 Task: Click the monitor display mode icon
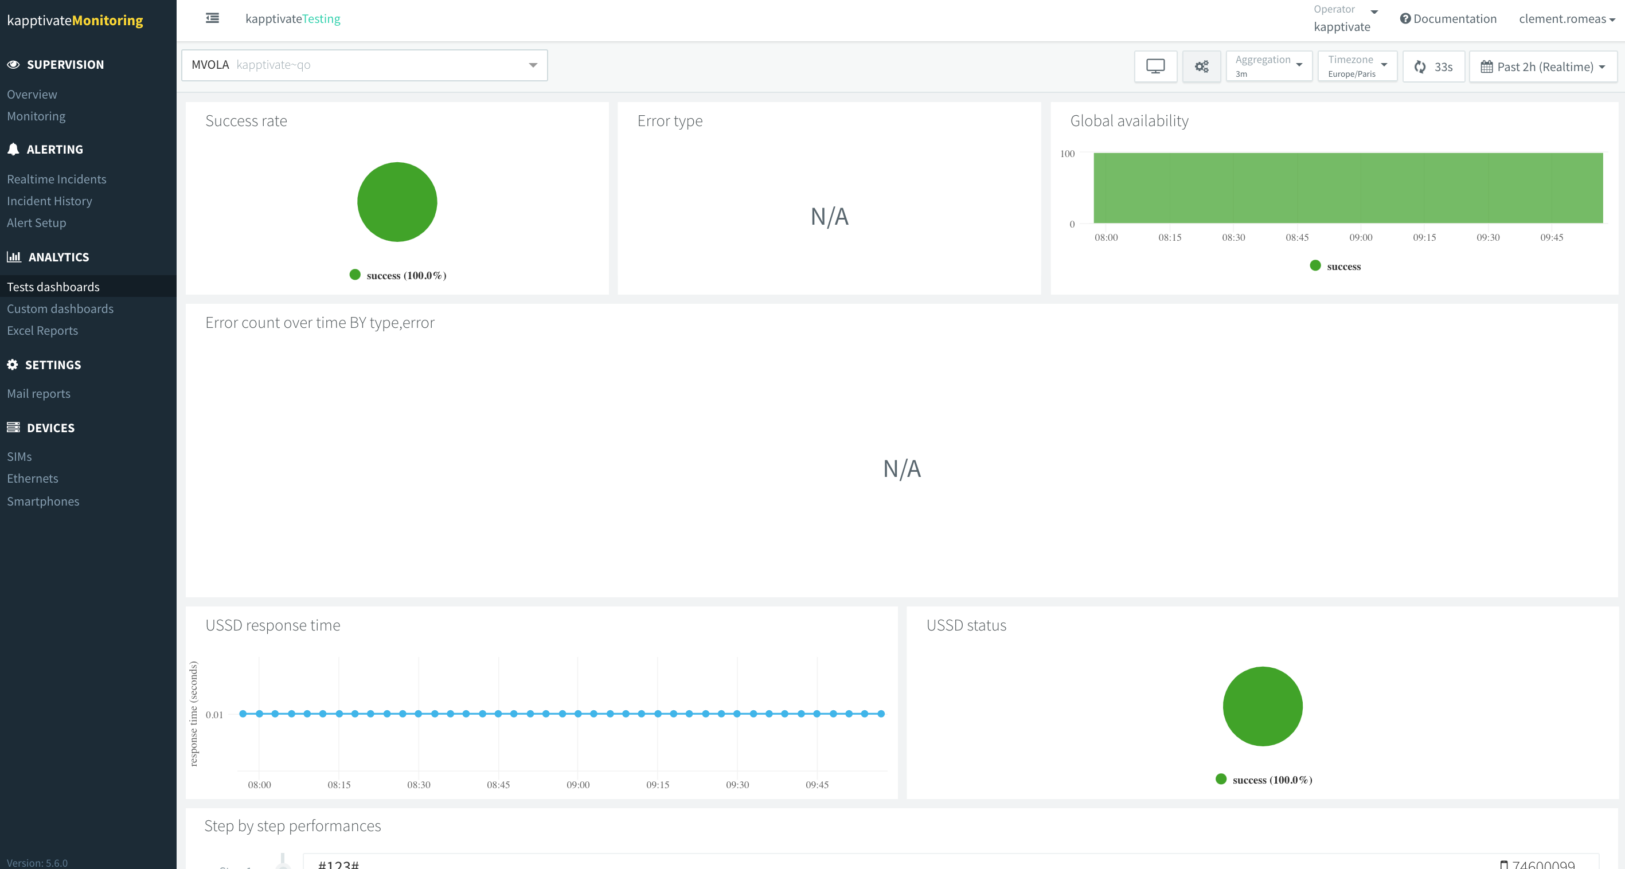click(1155, 66)
